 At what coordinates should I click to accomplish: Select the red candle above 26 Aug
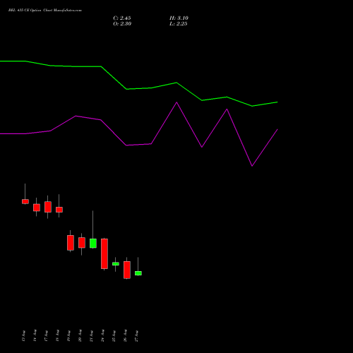(127, 270)
